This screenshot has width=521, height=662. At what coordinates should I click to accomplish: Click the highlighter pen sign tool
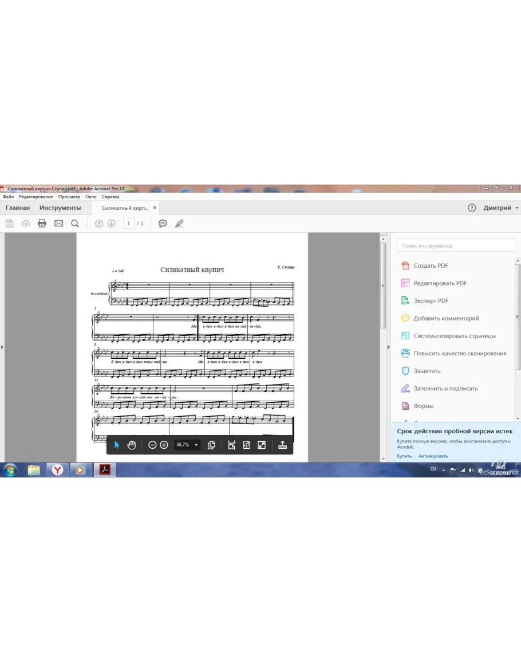[179, 224]
